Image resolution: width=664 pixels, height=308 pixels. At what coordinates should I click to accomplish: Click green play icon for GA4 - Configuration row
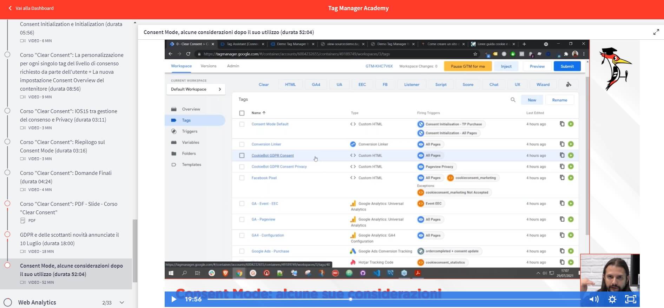click(571, 235)
